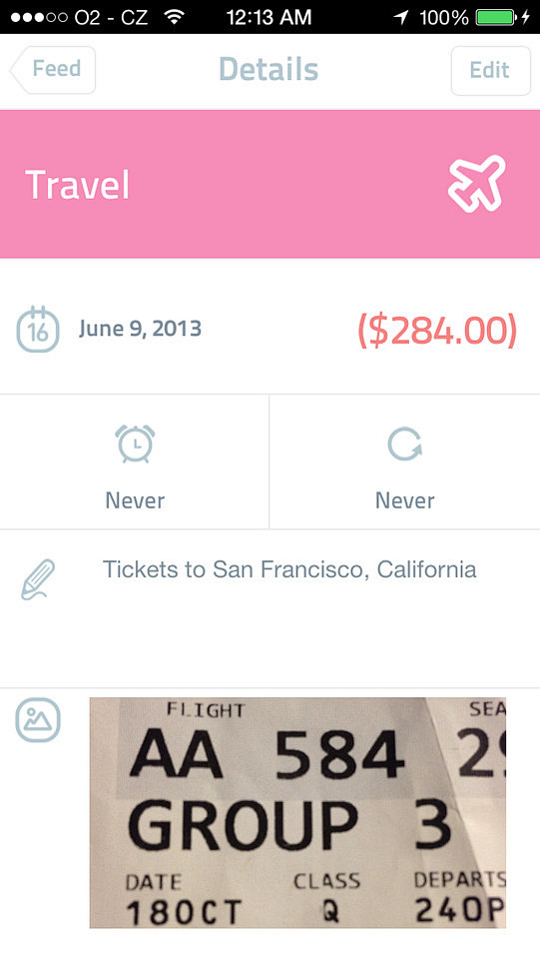The image size is (540, 959).
Task: Tap the June 9, 2013 date
Action: 140,329
